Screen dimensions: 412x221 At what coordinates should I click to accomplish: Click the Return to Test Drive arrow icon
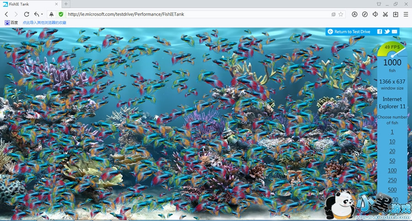click(x=330, y=32)
